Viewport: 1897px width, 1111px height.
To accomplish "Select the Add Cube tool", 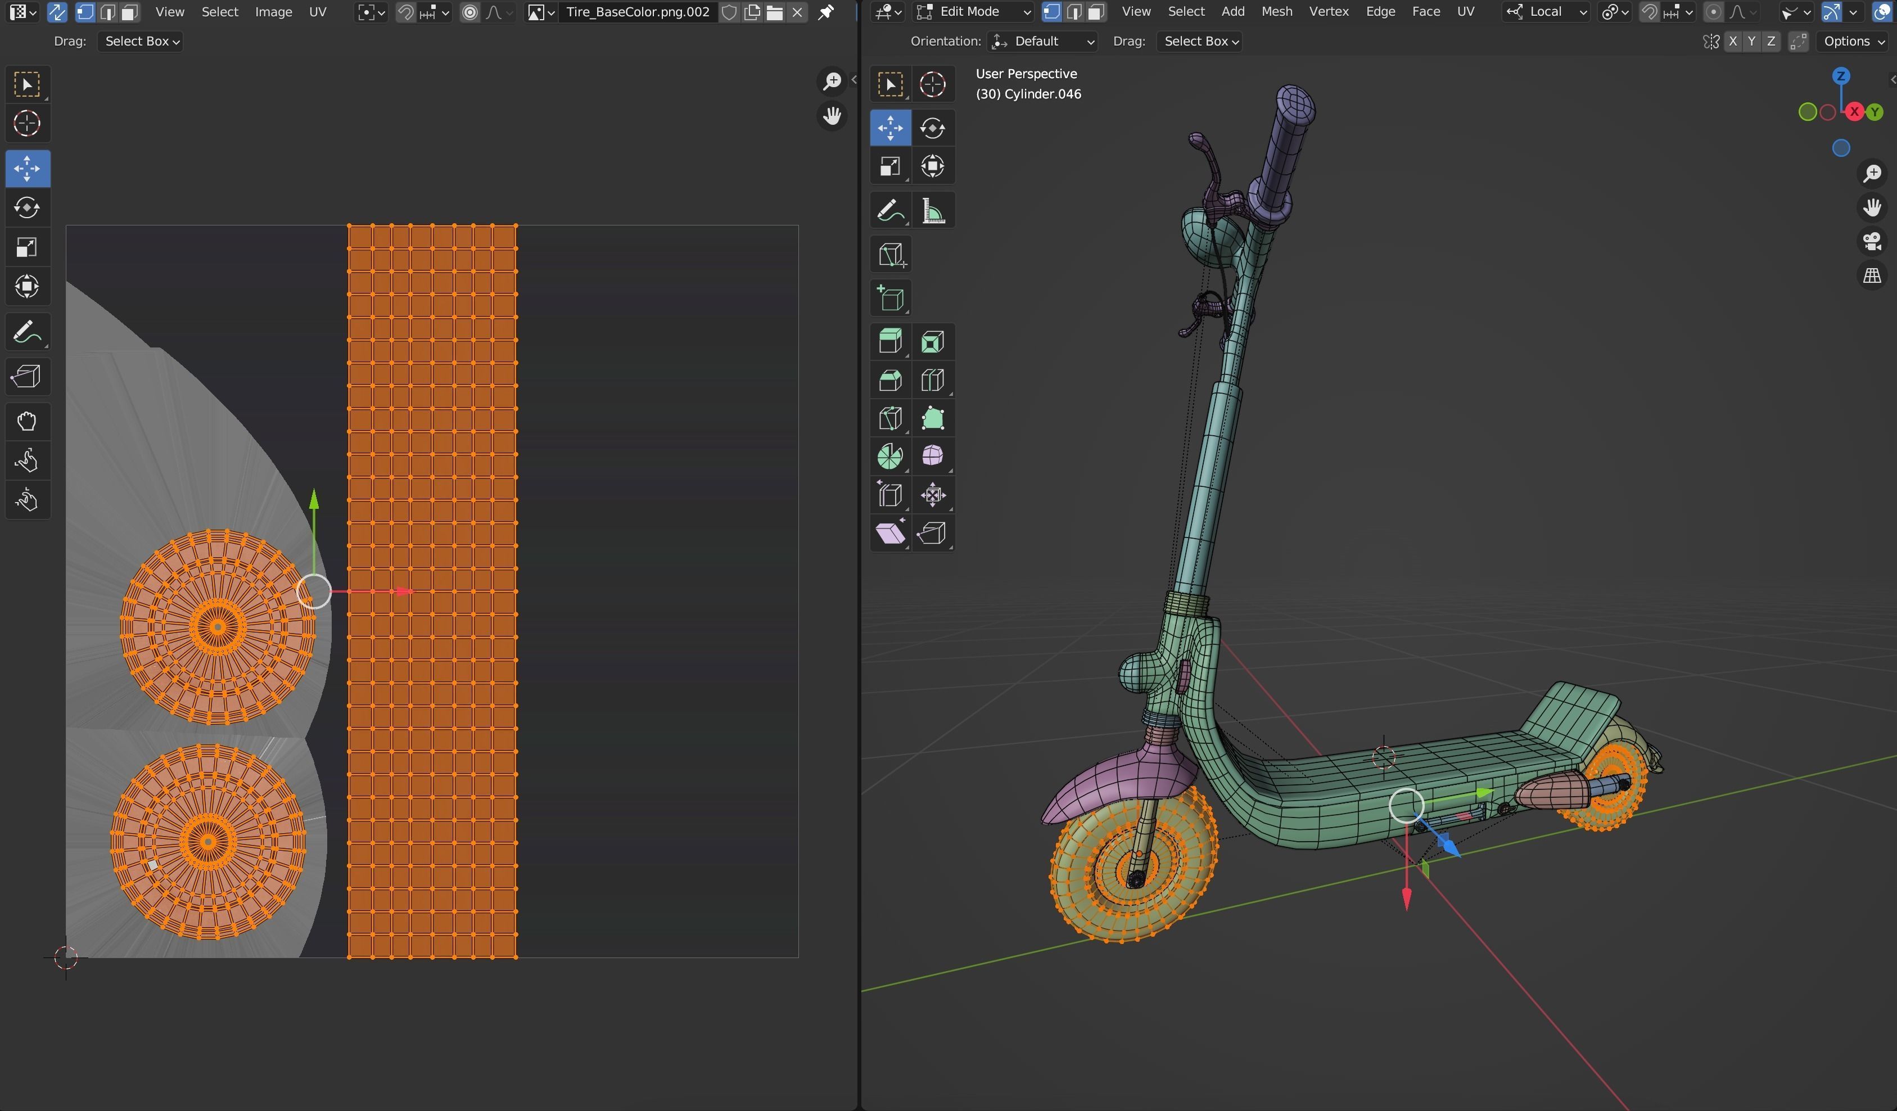I will click(891, 298).
